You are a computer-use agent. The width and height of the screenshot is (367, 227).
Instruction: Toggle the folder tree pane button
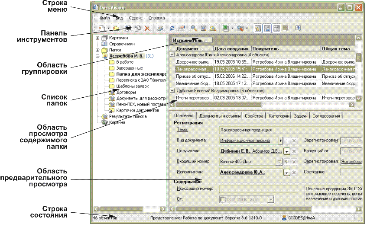tap(258, 29)
